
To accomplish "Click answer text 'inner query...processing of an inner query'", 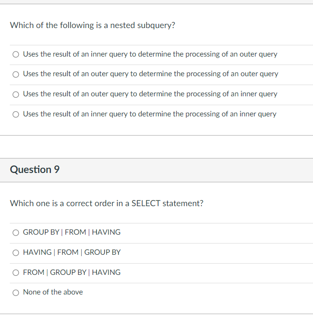I will [149, 114].
